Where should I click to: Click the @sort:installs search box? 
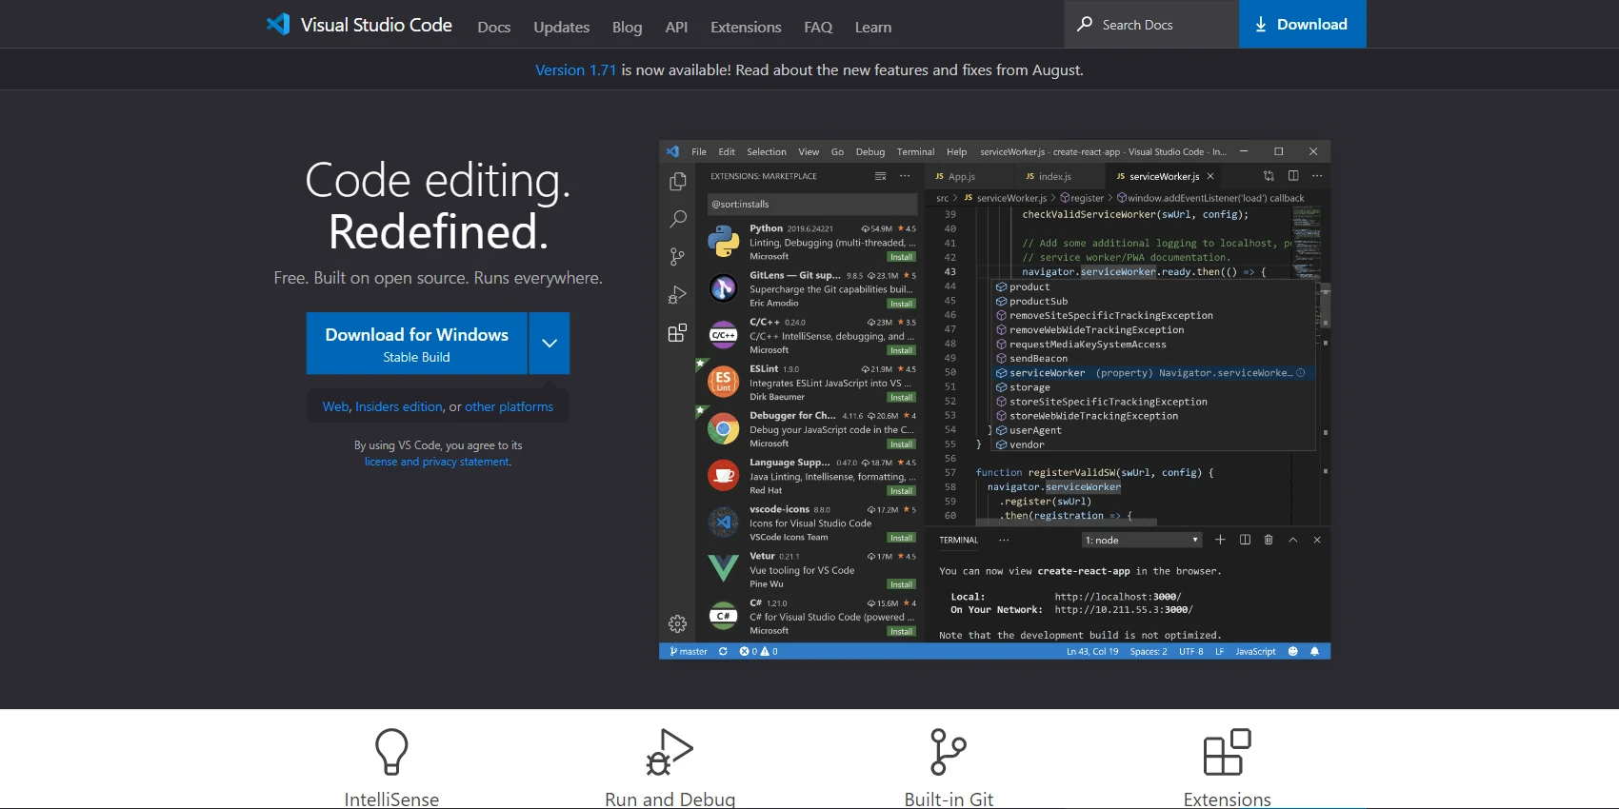812,204
